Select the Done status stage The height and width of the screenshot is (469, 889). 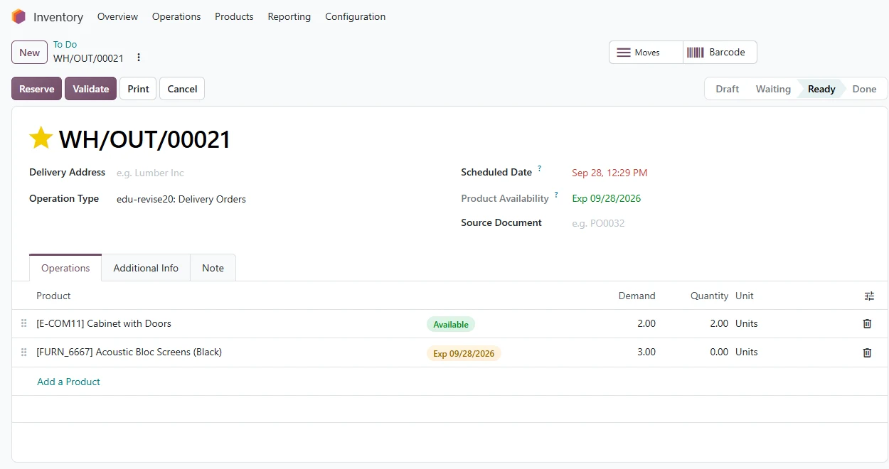tap(864, 89)
